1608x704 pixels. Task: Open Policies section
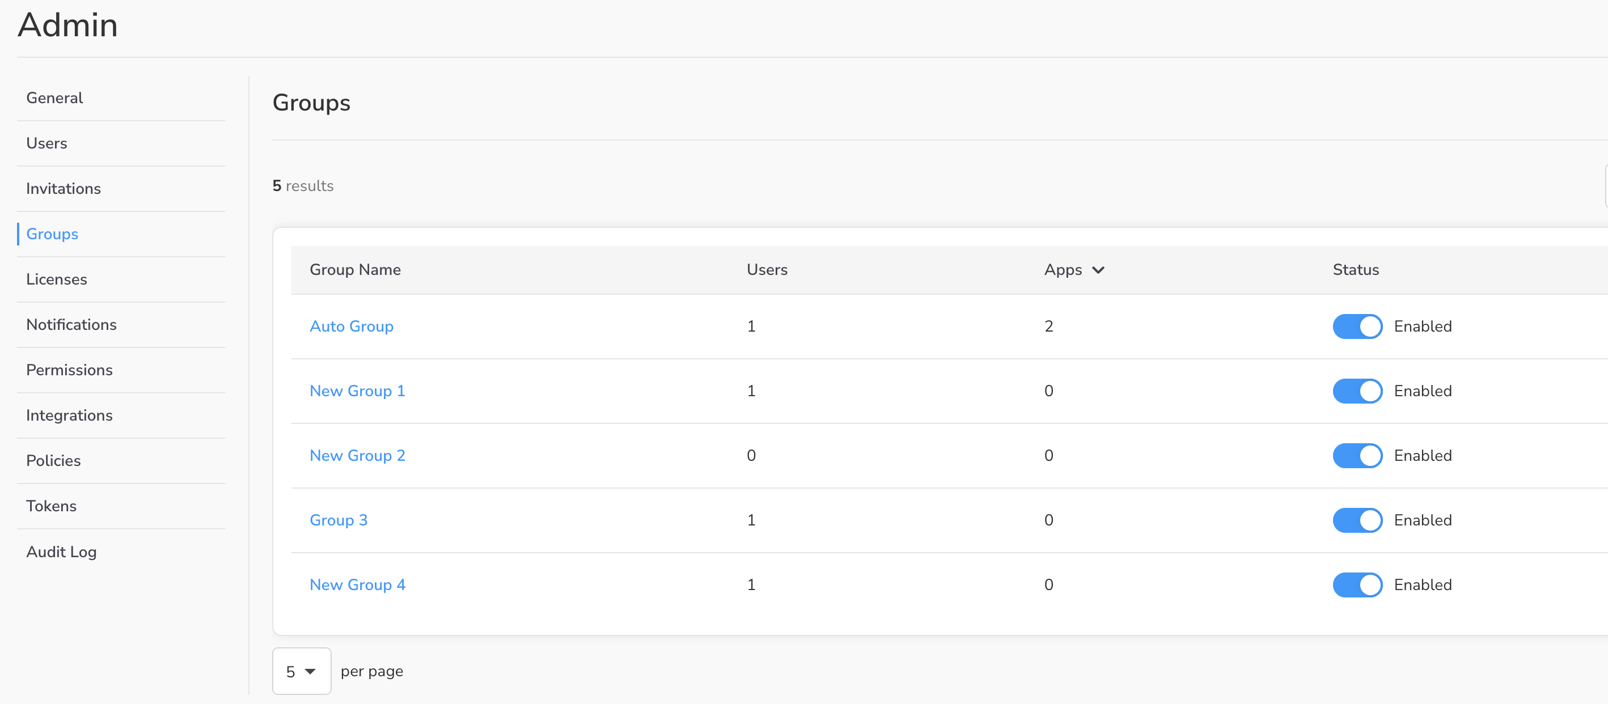(x=54, y=461)
